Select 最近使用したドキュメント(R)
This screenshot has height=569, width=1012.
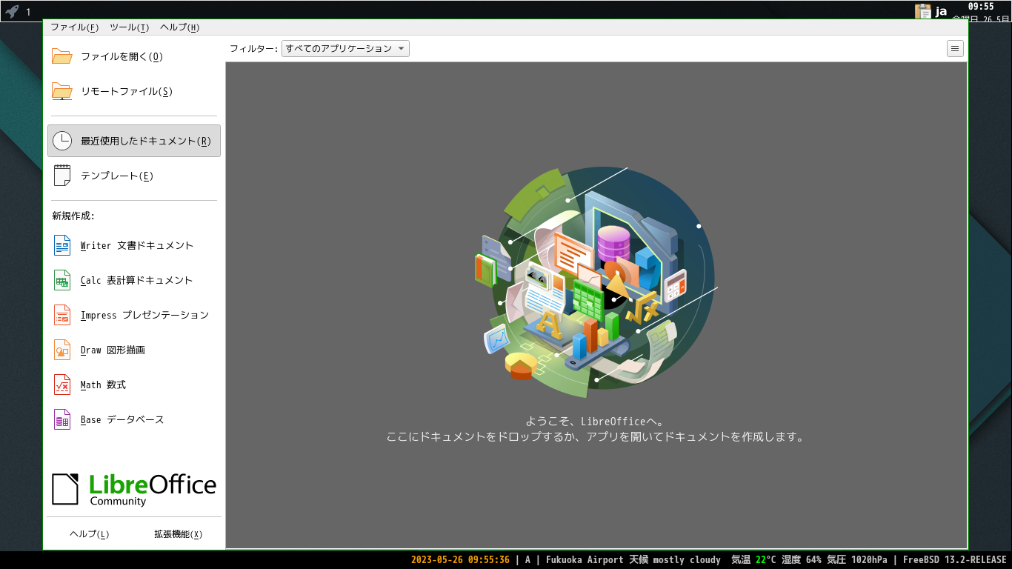point(134,141)
